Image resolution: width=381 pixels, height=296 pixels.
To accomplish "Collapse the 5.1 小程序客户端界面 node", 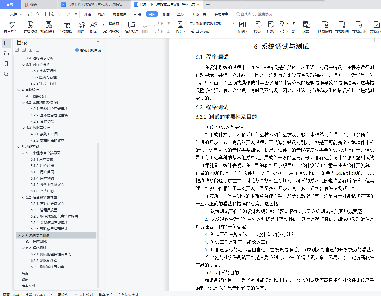I will 23,153.
